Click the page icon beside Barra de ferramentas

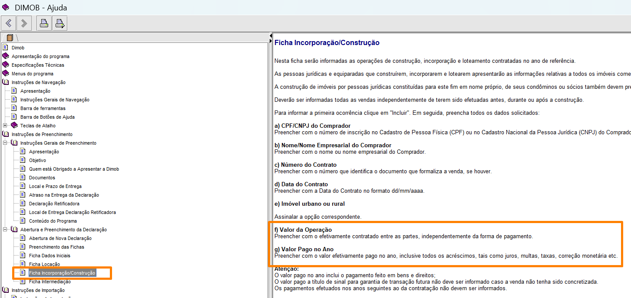click(14, 108)
